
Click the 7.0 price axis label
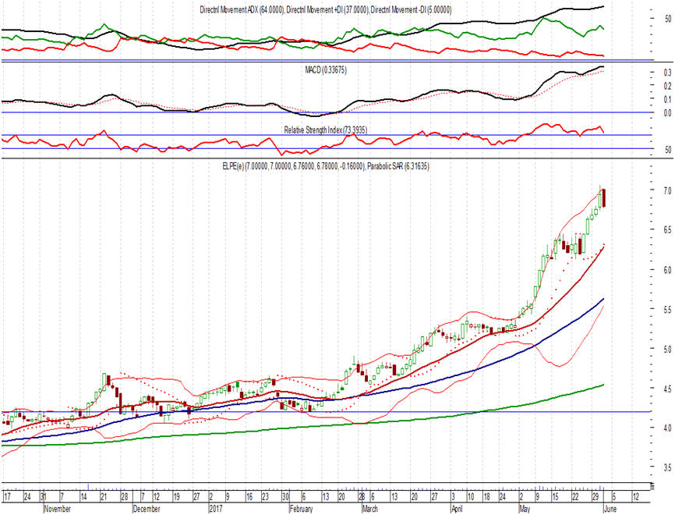668,190
